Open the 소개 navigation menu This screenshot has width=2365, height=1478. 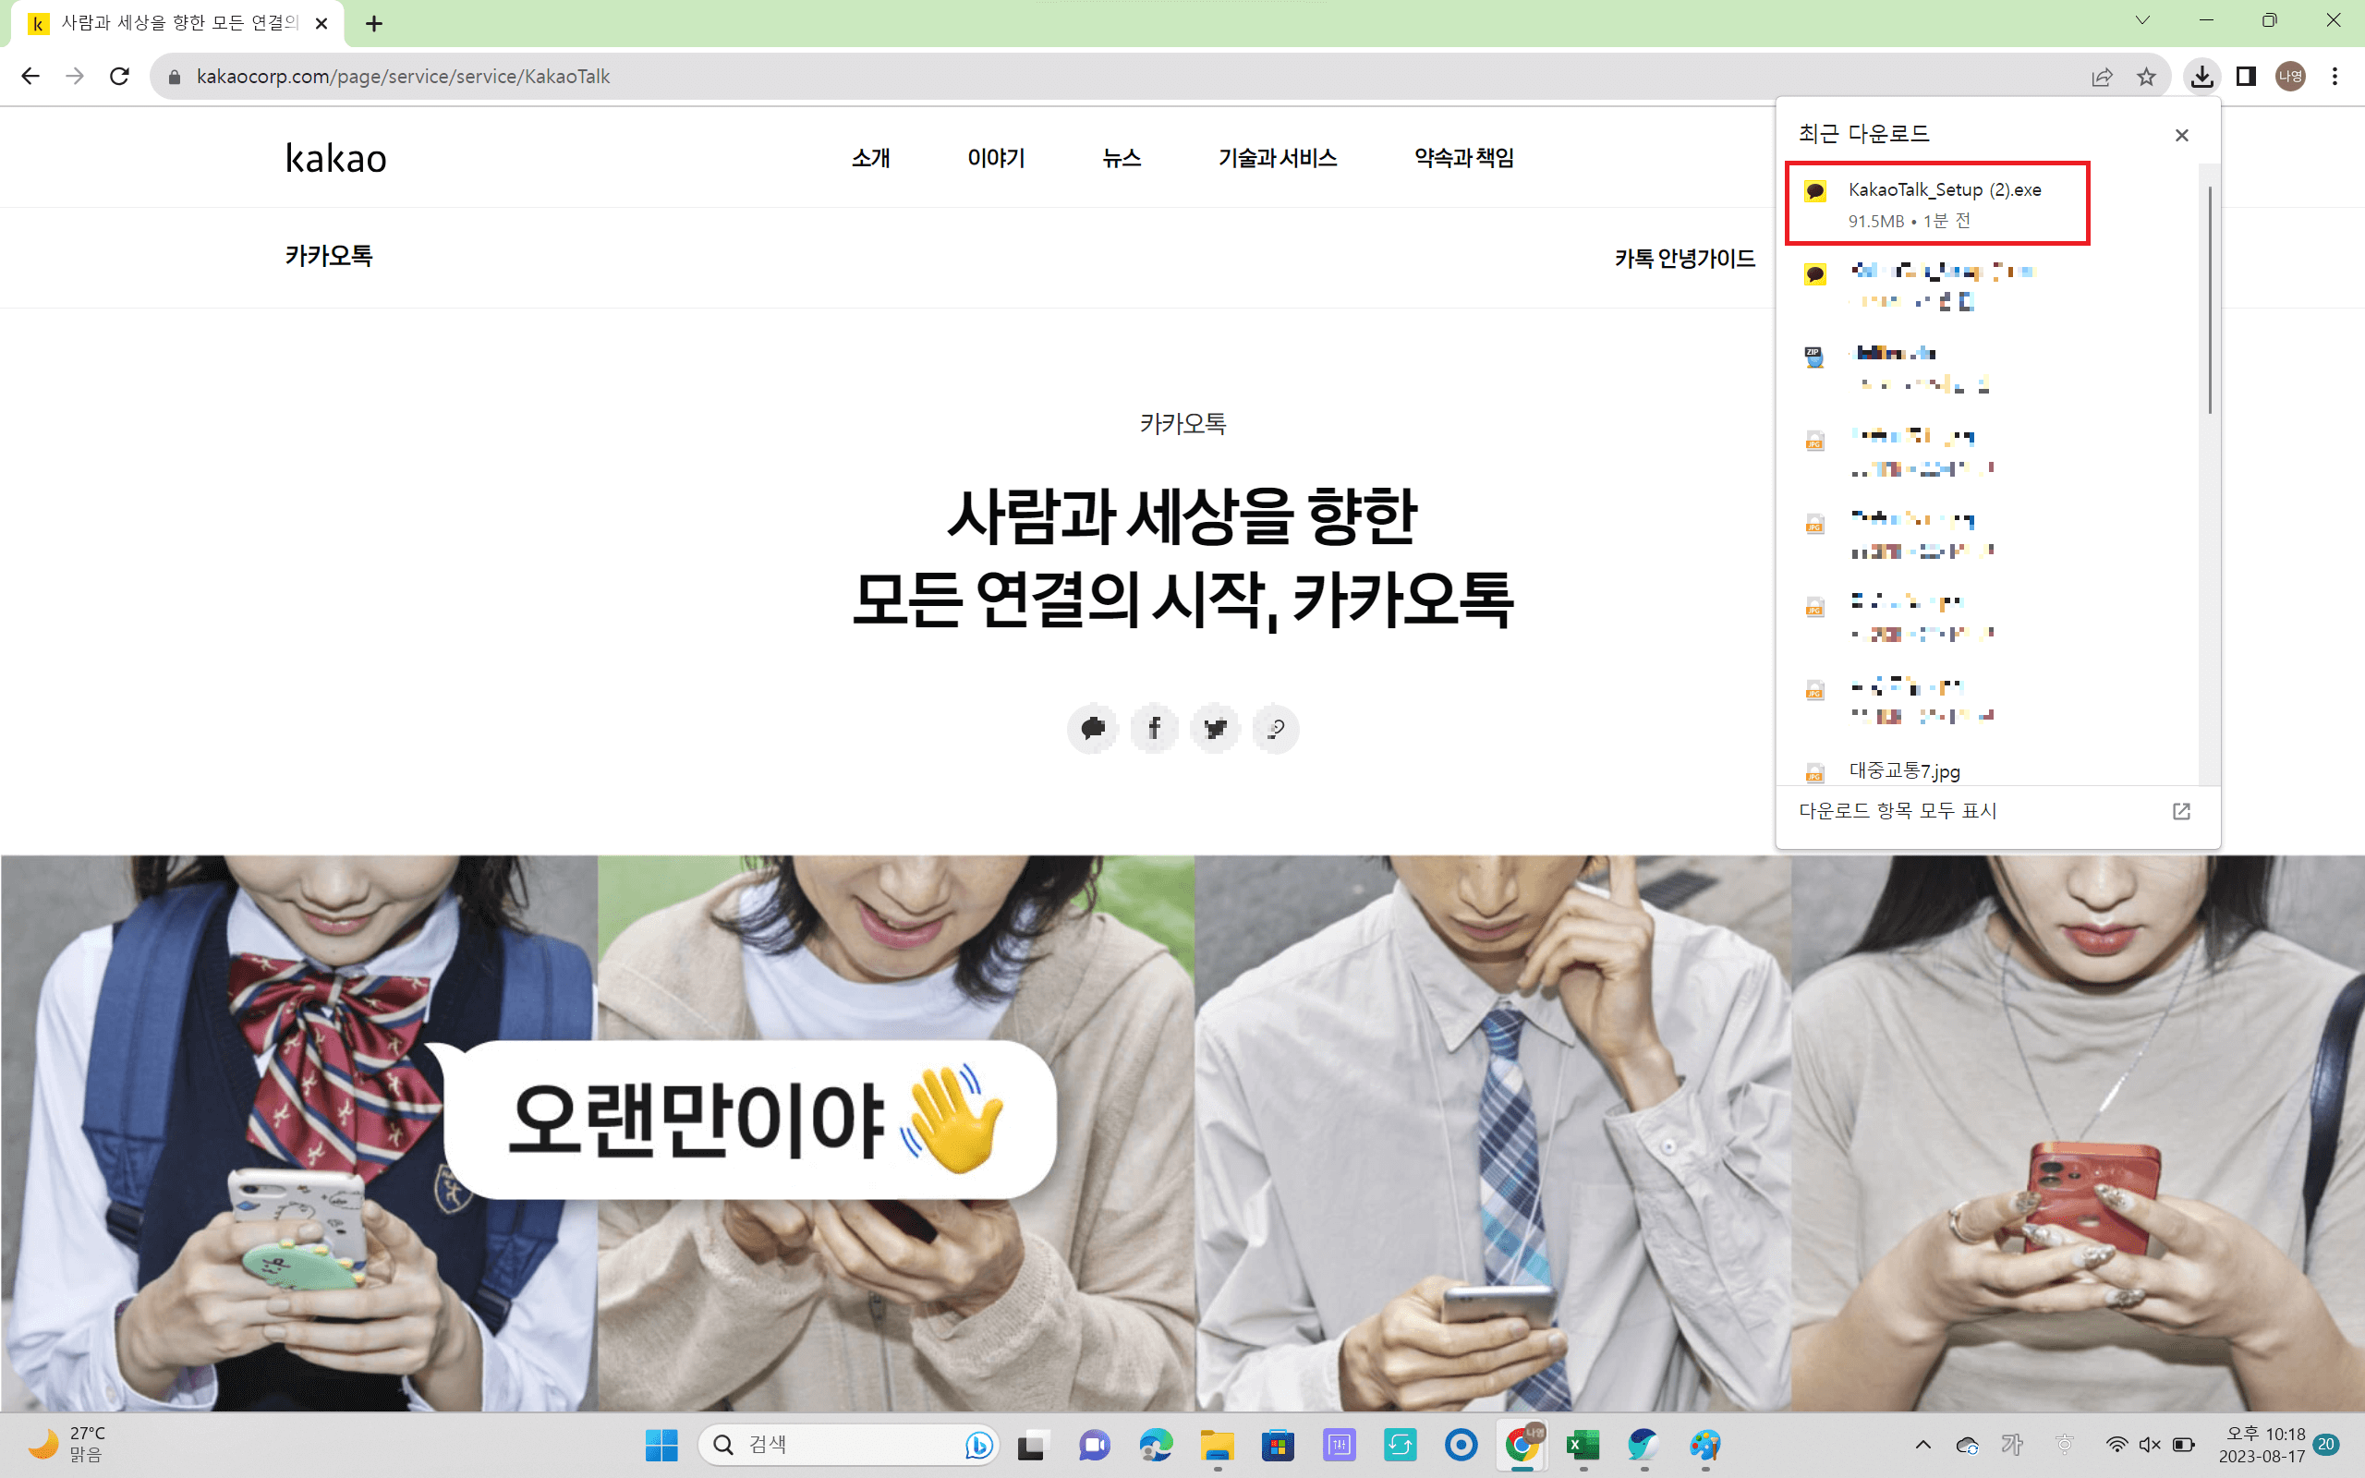869,157
